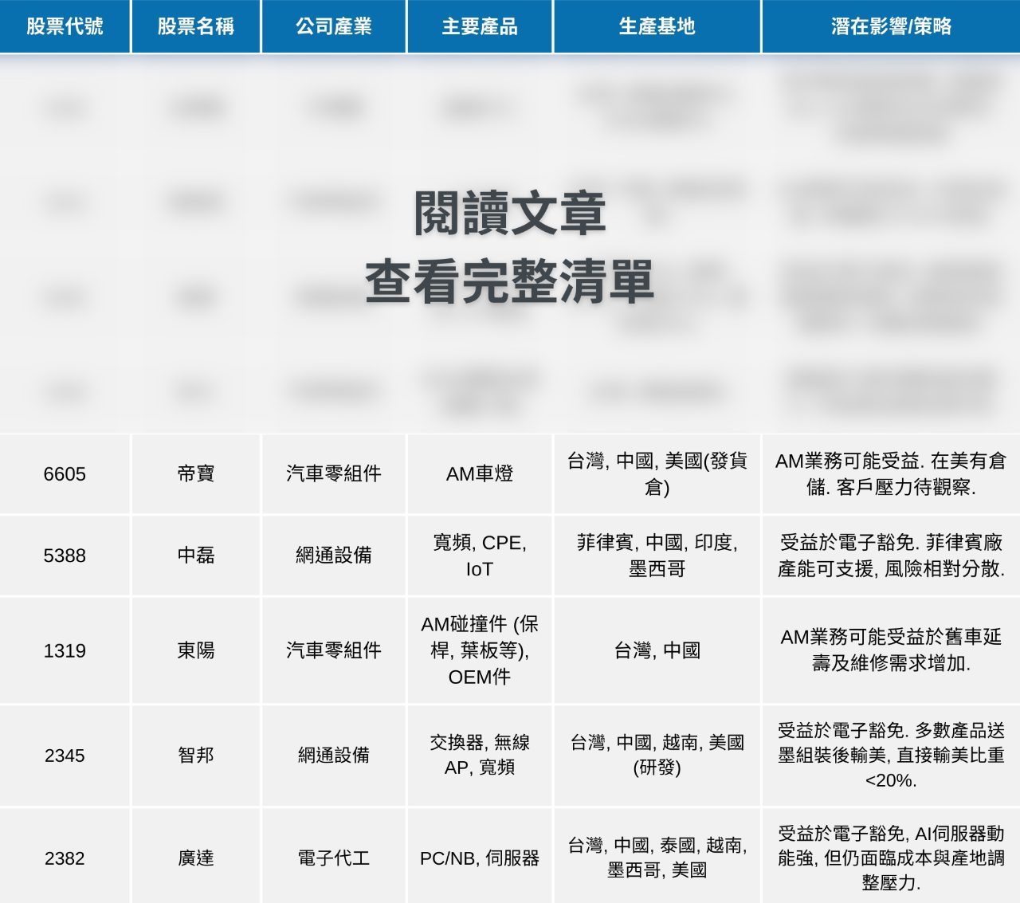The width and height of the screenshot is (1020, 903).
Task: Click the 股票名稱 column header
Action: [196, 26]
